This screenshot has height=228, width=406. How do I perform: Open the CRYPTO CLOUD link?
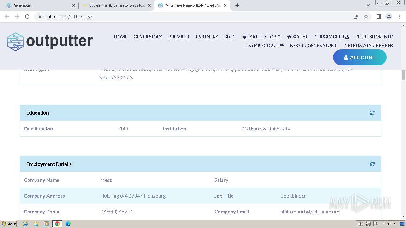click(x=264, y=45)
